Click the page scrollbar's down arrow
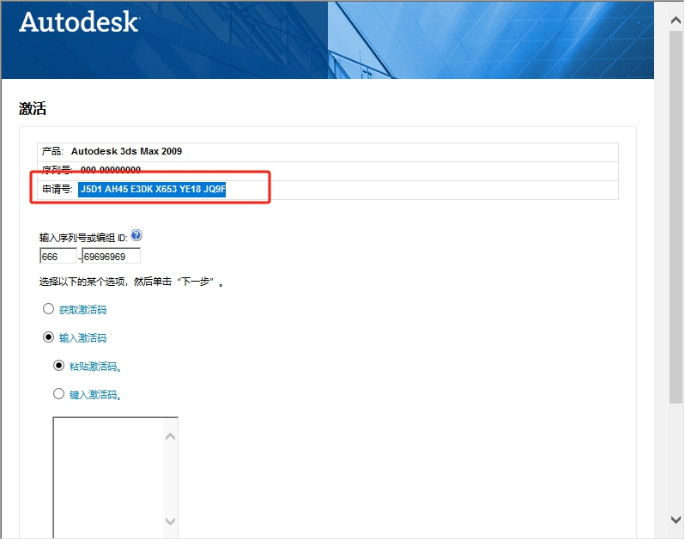Viewport: 685px width, 540px height. [676, 519]
